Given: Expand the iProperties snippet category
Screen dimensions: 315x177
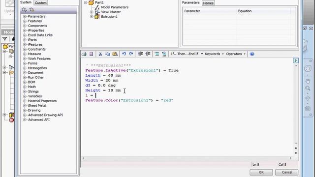Looking at the screenshot, I should click(x=25, y=30).
